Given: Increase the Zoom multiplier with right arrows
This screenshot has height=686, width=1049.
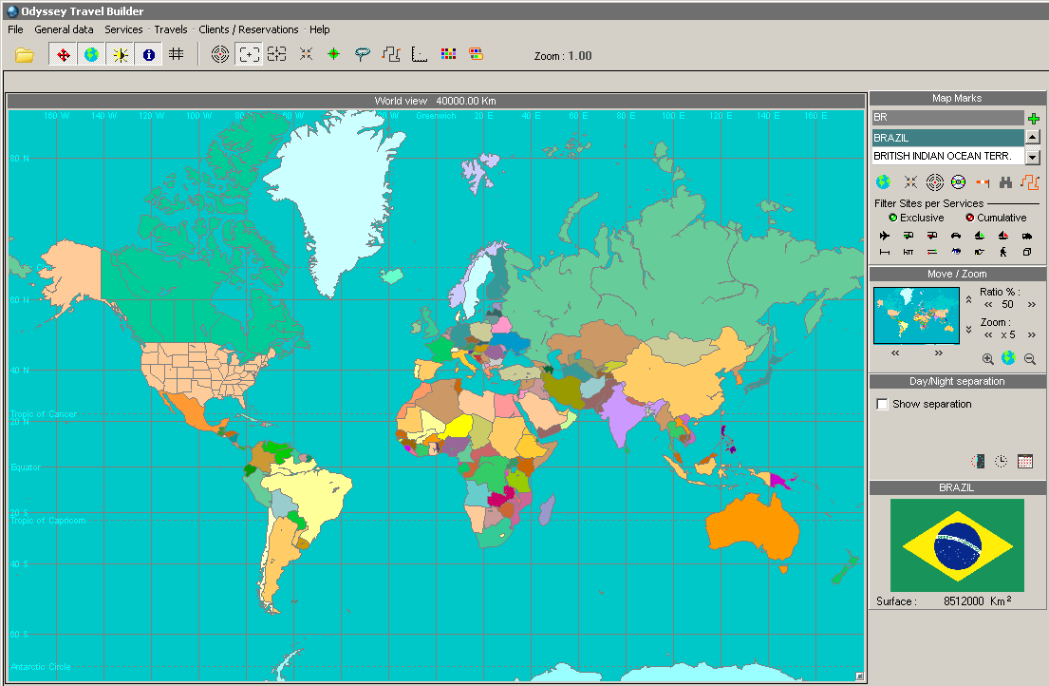Looking at the screenshot, I should [1031, 334].
